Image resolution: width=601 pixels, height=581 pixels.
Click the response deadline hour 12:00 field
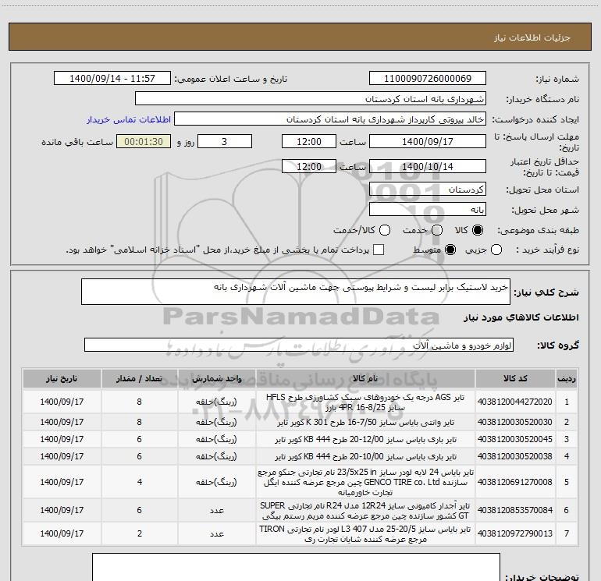pyautogui.click(x=309, y=141)
